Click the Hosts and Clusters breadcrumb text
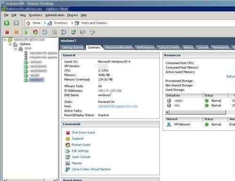 [94, 23]
